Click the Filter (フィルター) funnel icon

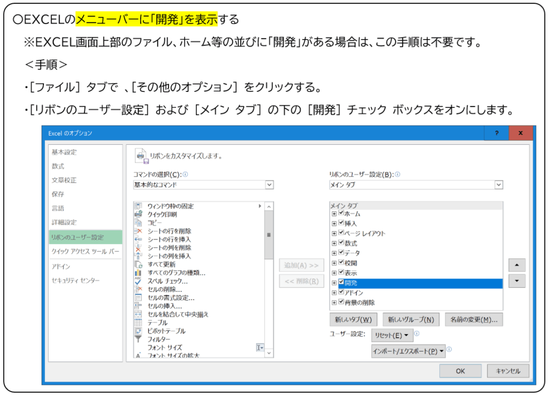138,339
